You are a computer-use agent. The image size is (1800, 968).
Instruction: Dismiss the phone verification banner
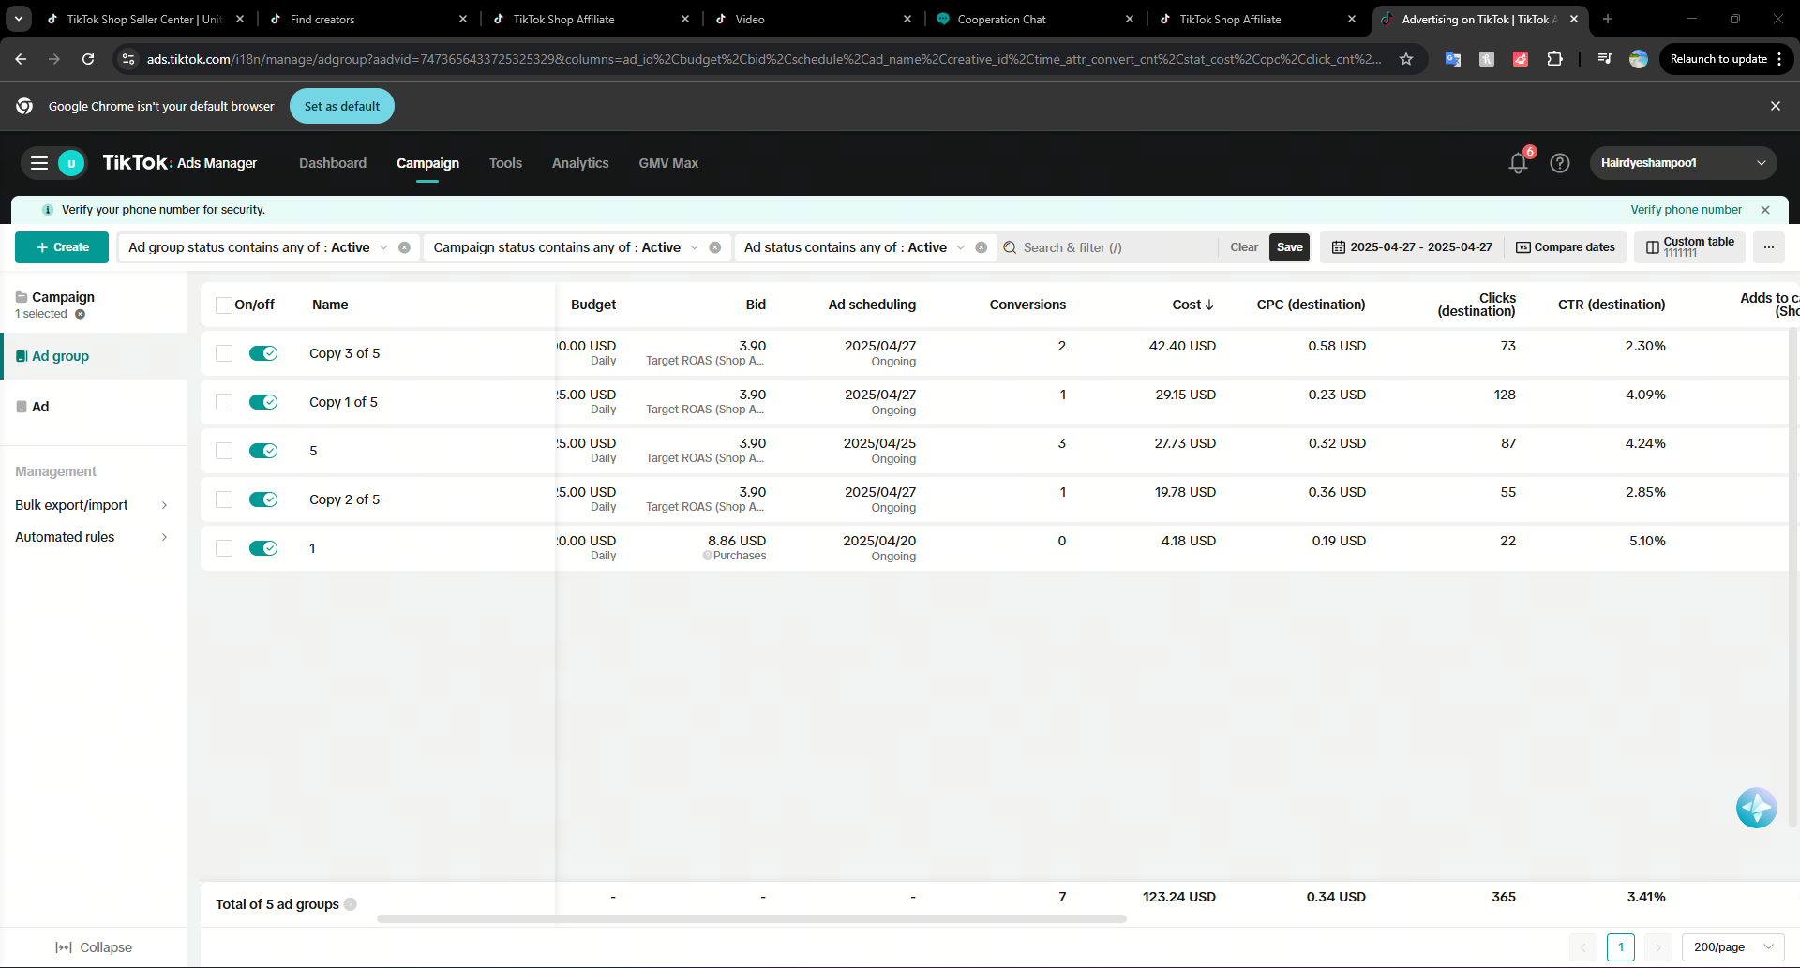[x=1764, y=210]
